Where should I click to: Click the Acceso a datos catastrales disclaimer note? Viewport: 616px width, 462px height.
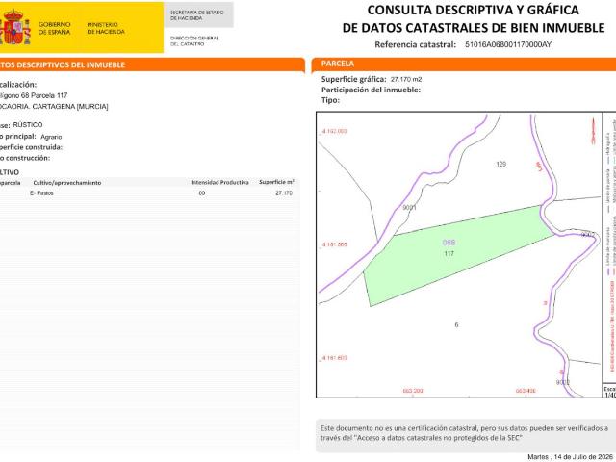[466, 433]
